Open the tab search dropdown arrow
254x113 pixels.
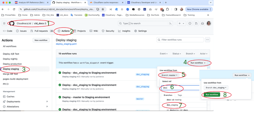(211, 3)
